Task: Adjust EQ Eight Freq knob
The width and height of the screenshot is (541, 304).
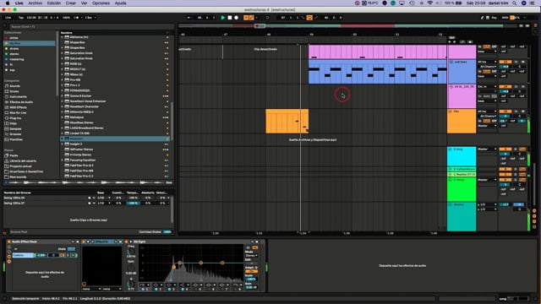Action: 131,252
